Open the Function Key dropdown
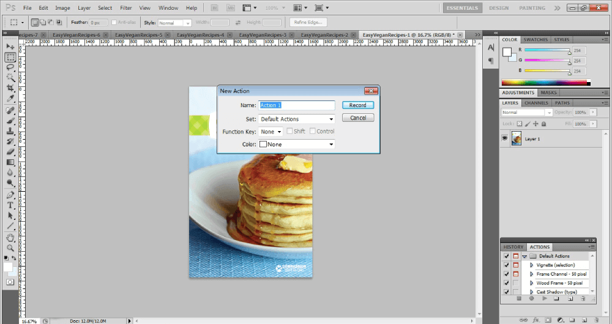Image resolution: width=612 pixels, height=324 pixels. [271, 131]
